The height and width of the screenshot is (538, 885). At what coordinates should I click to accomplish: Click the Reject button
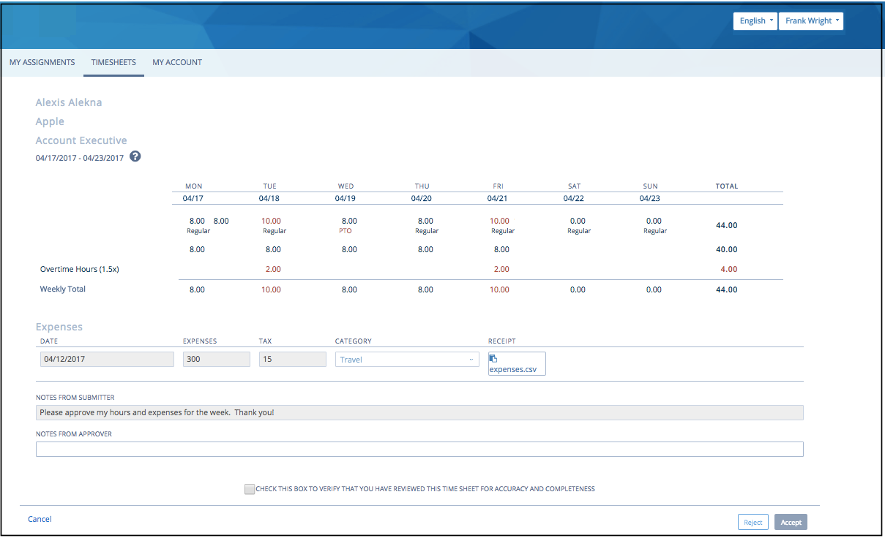pyautogui.click(x=753, y=522)
